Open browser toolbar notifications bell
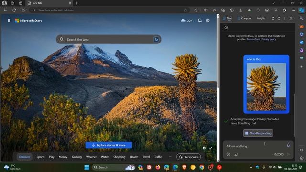 (x=258, y=10)
